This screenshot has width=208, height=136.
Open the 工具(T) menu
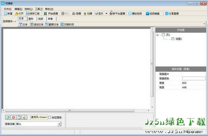pyautogui.click(x=39, y=9)
